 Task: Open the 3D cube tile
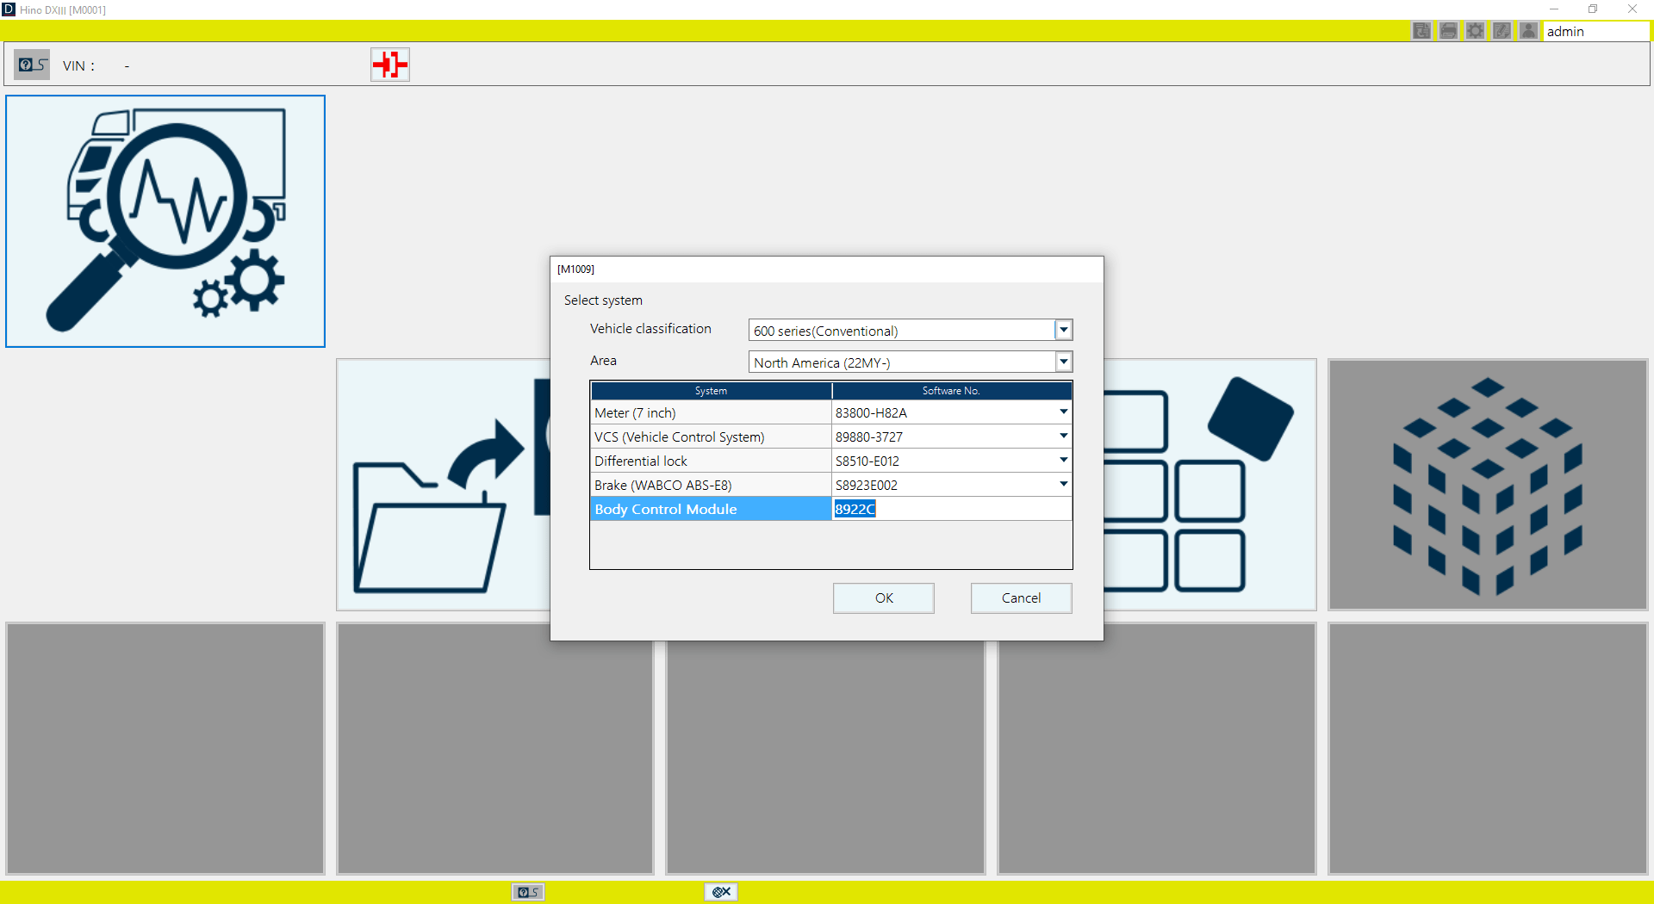tap(1487, 485)
